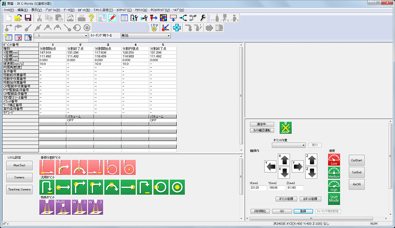Open 表示(V) menu
The width and height of the screenshot is (395, 228).
pyautogui.click(x=36, y=10)
